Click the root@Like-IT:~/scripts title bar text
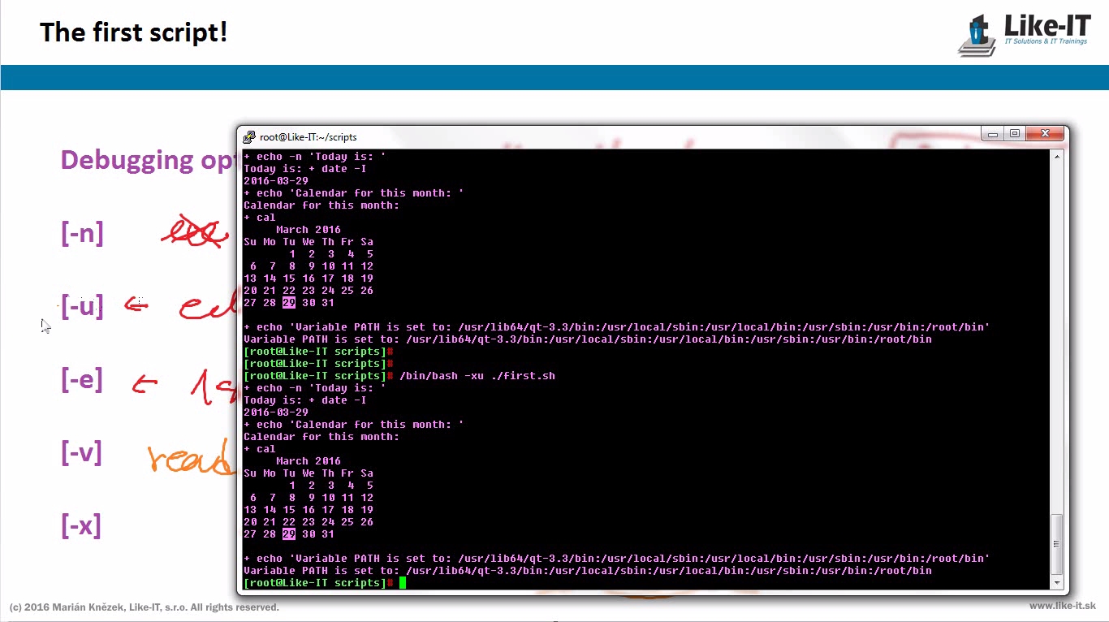This screenshot has height=622, width=1109. (308, 137)
